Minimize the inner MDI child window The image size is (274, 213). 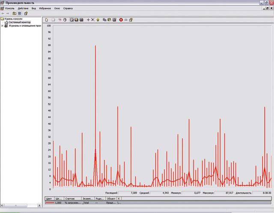click(x=264, y=8)
